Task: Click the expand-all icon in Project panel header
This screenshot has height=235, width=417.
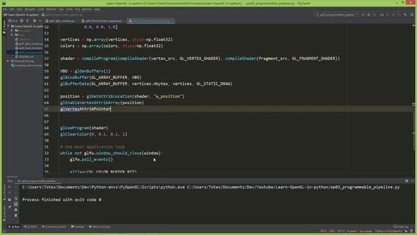Action: pos(27,21)
